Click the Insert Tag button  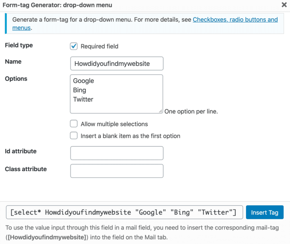pyautogui.click(x=265, y=212)
